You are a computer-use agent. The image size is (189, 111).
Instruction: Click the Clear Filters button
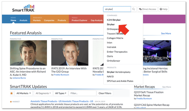[105, 93]
